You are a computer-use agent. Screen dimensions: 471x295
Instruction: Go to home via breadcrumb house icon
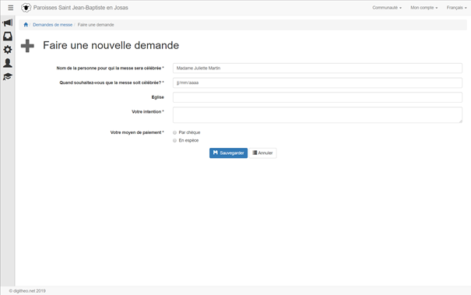click(x=26, y=25)
